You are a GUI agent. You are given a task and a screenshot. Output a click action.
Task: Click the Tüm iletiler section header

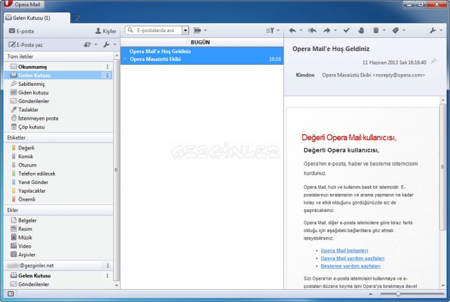58,57
